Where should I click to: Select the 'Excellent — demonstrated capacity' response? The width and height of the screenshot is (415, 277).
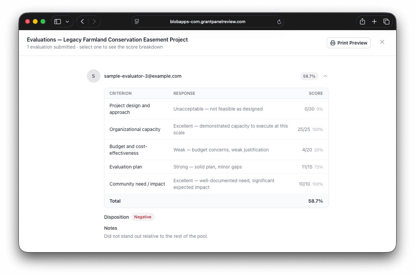tap(231, 129)
